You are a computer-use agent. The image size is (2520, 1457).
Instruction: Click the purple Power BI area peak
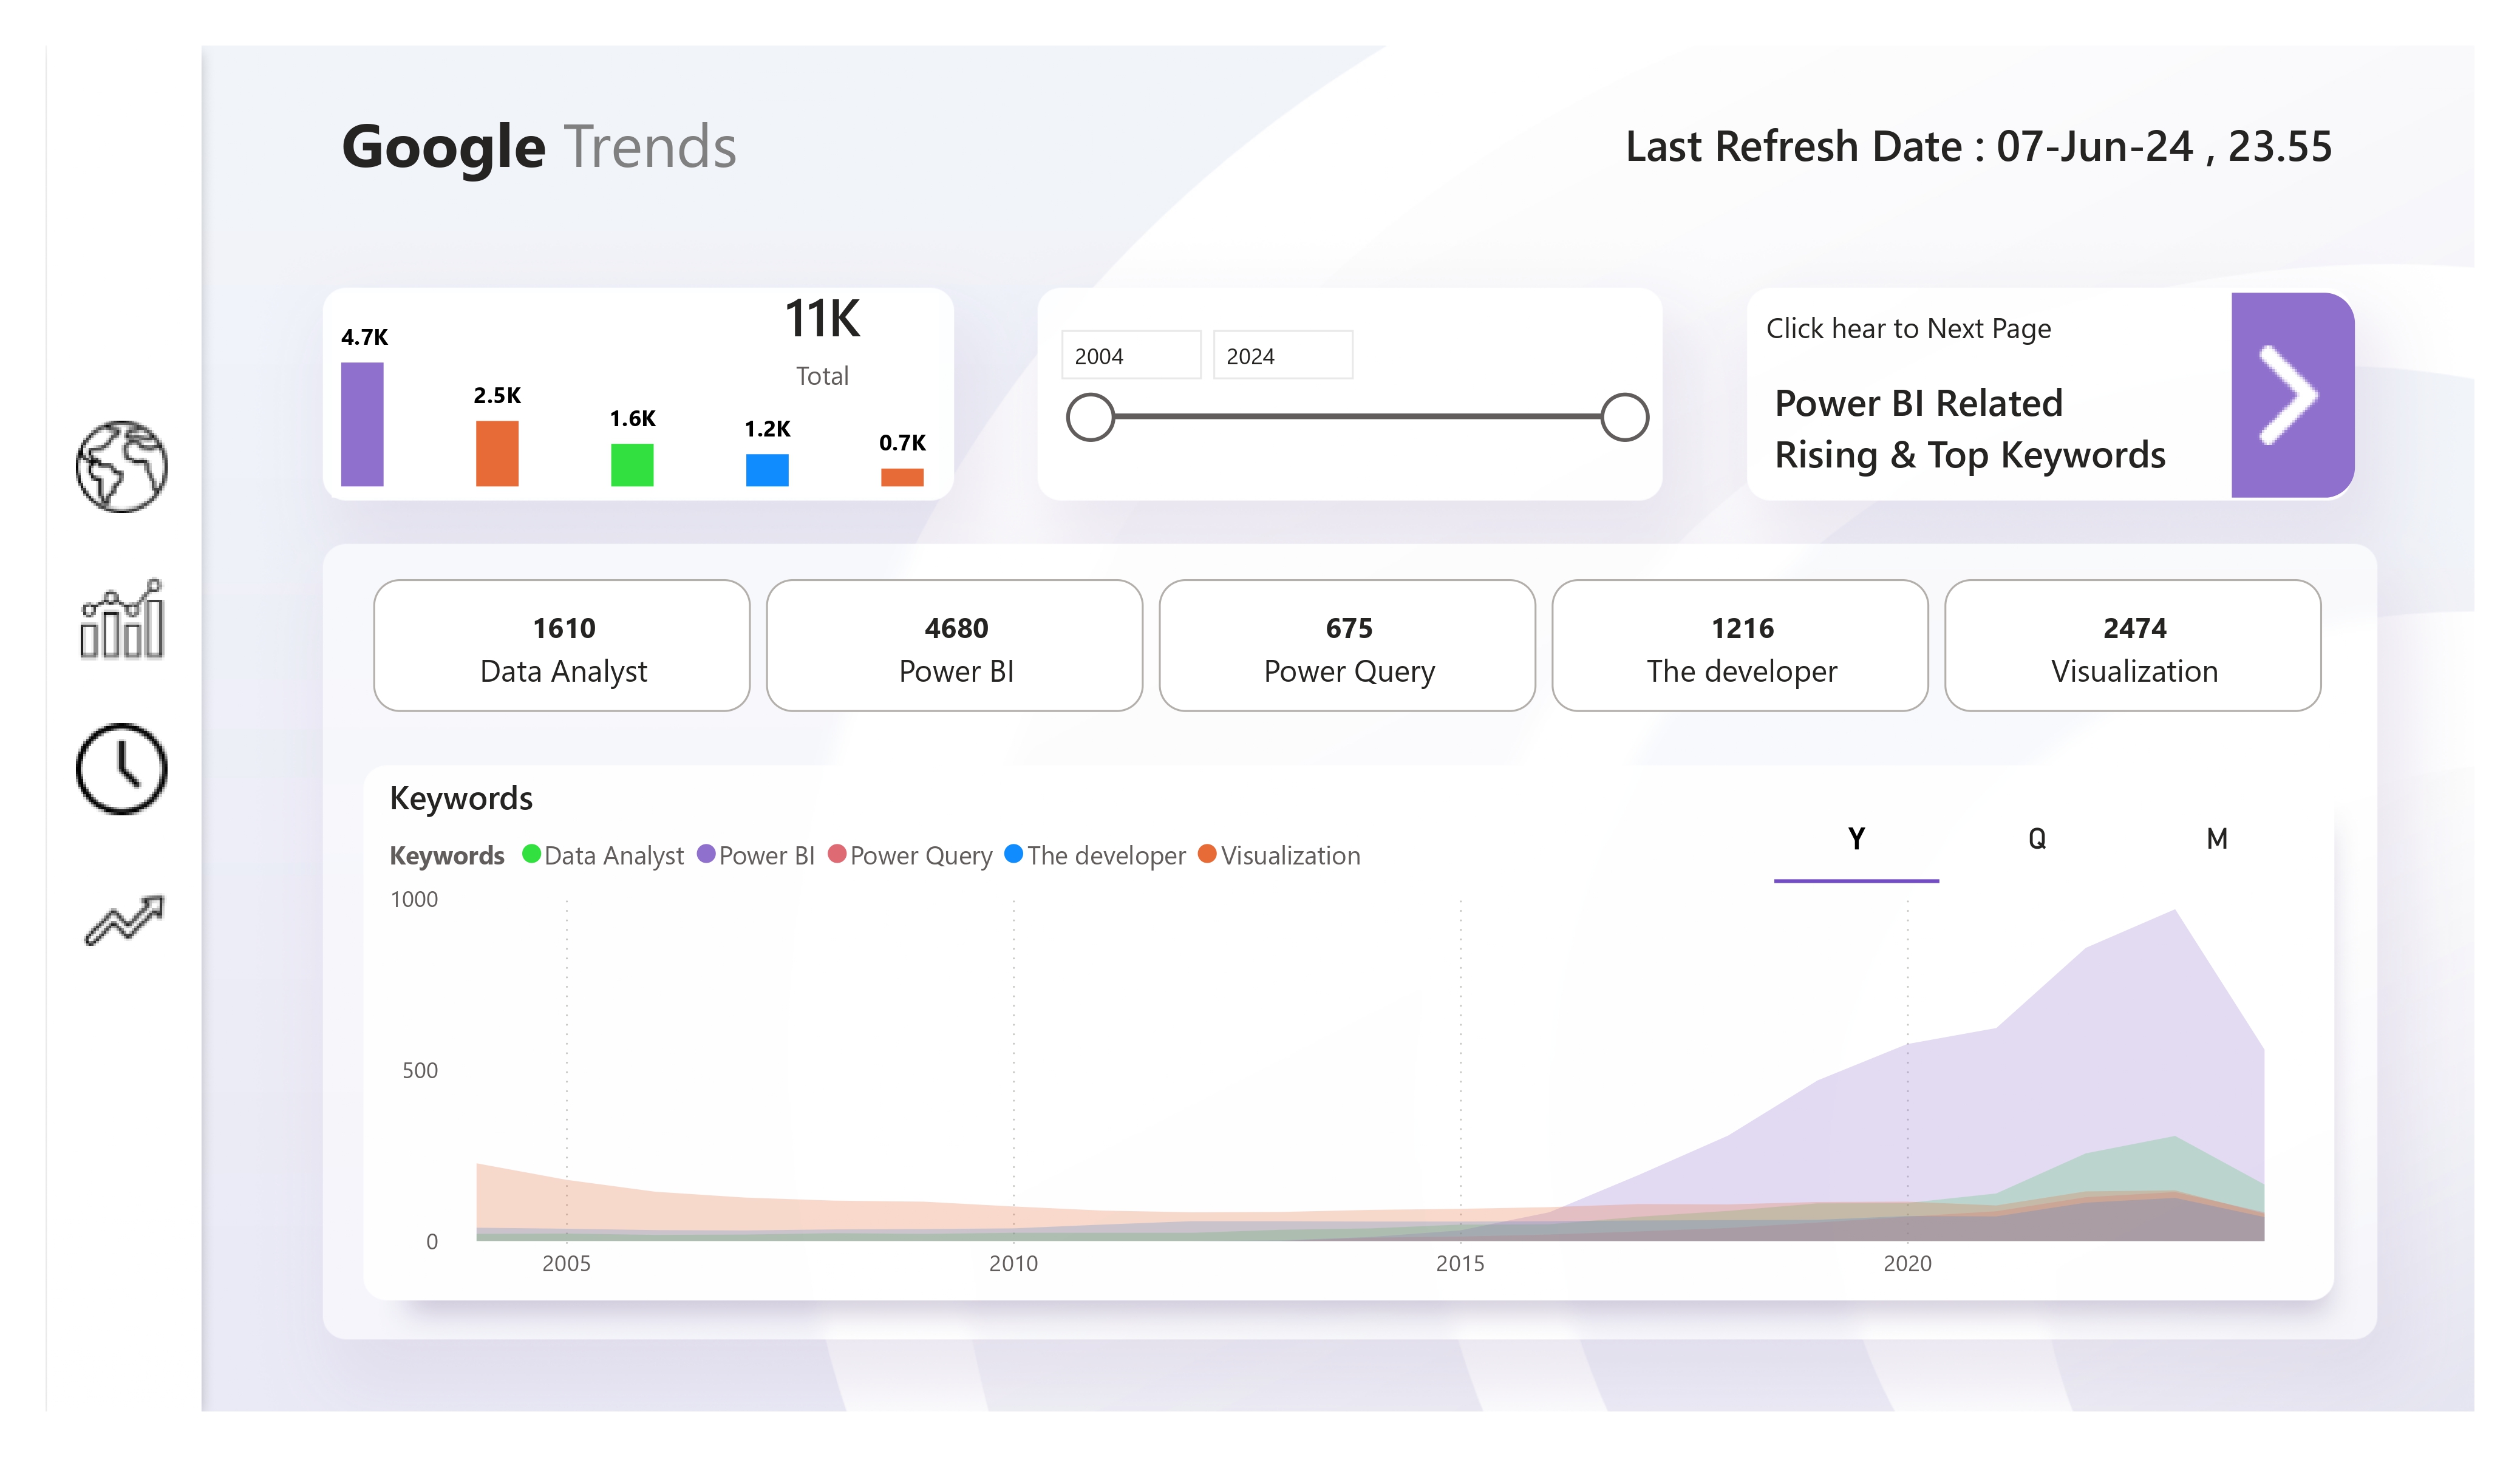click(x=2175, y=912)
